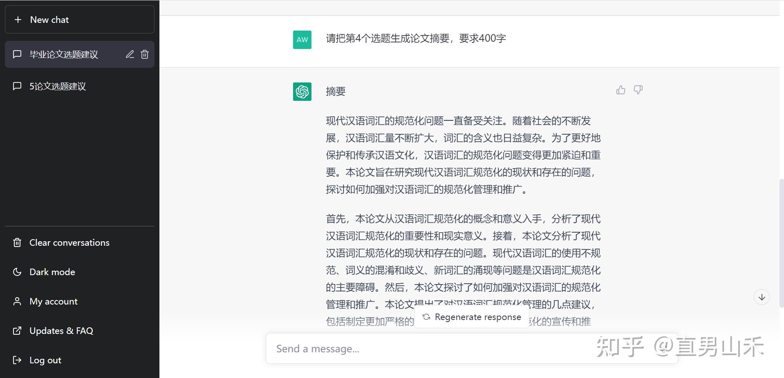Click the trash icon to delete 毕业论文选题建议
This screenshot has width=784, height=378.
(x=145, y=54)
